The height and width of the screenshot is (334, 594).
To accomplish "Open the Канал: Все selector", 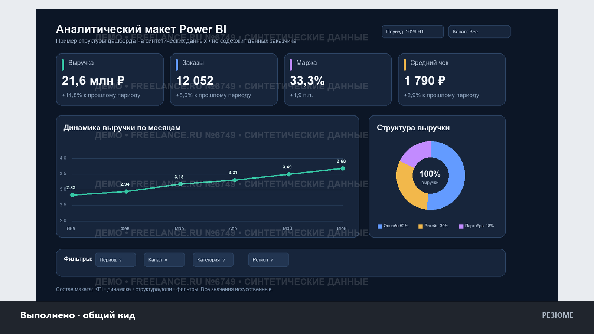I will coord(479,32).
